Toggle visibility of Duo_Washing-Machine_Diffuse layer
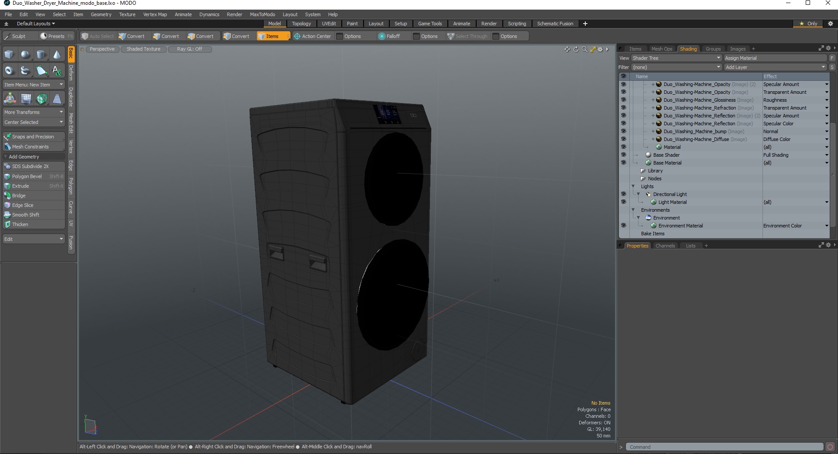Viewport: 838px width, 454px height. [x=623, y=139]
